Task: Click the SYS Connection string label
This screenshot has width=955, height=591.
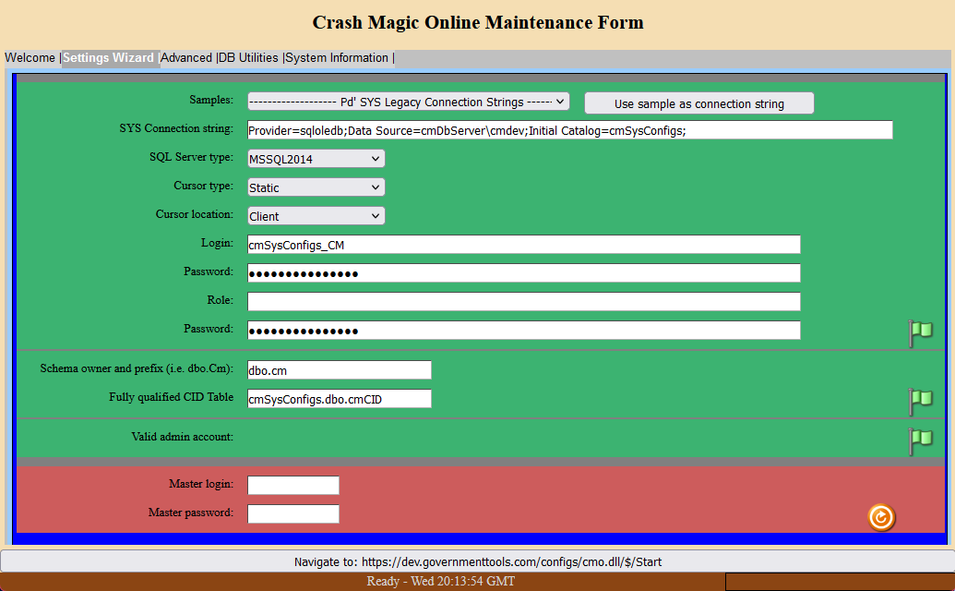Action: click(176, 128)
